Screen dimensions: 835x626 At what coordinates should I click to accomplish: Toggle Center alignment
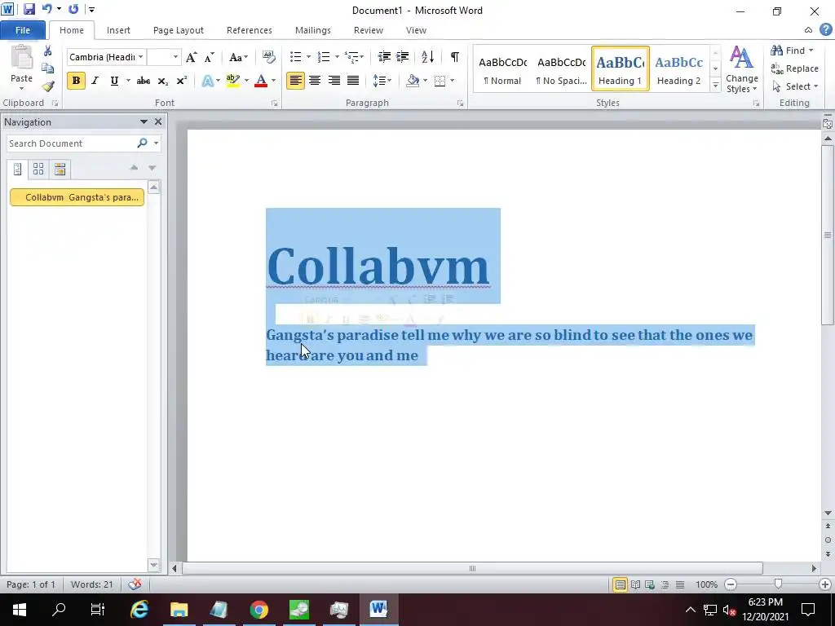click(315, 81)
